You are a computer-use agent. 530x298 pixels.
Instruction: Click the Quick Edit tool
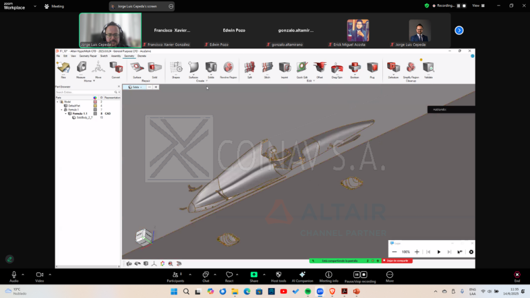tap(302, 68)
